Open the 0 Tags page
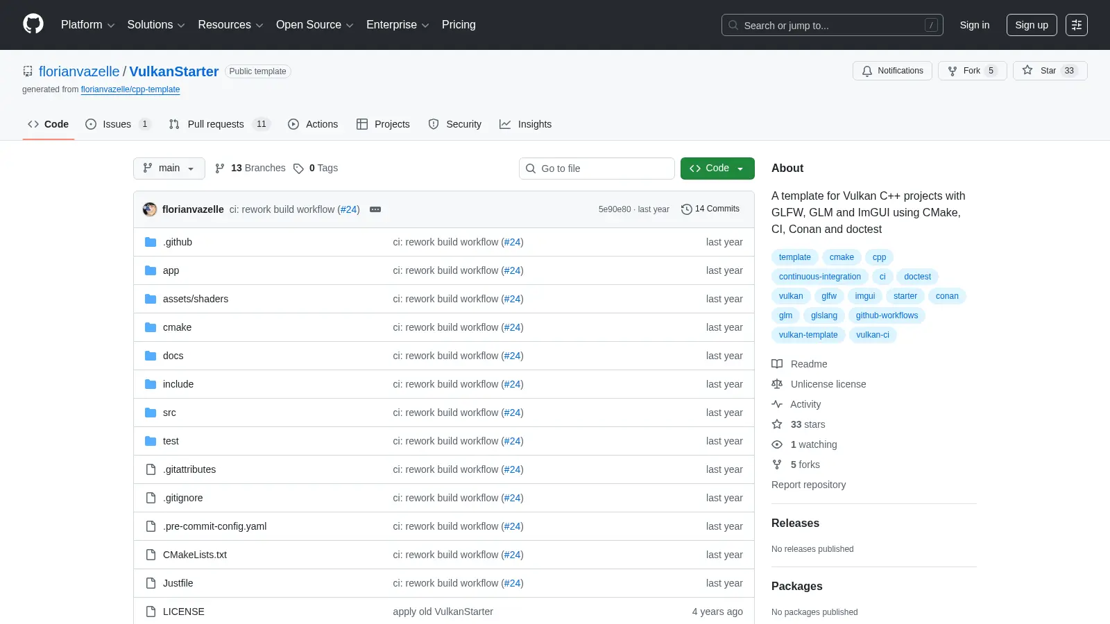The height and width of the screenshot is (624, 1110). click(x=316, y=168)
